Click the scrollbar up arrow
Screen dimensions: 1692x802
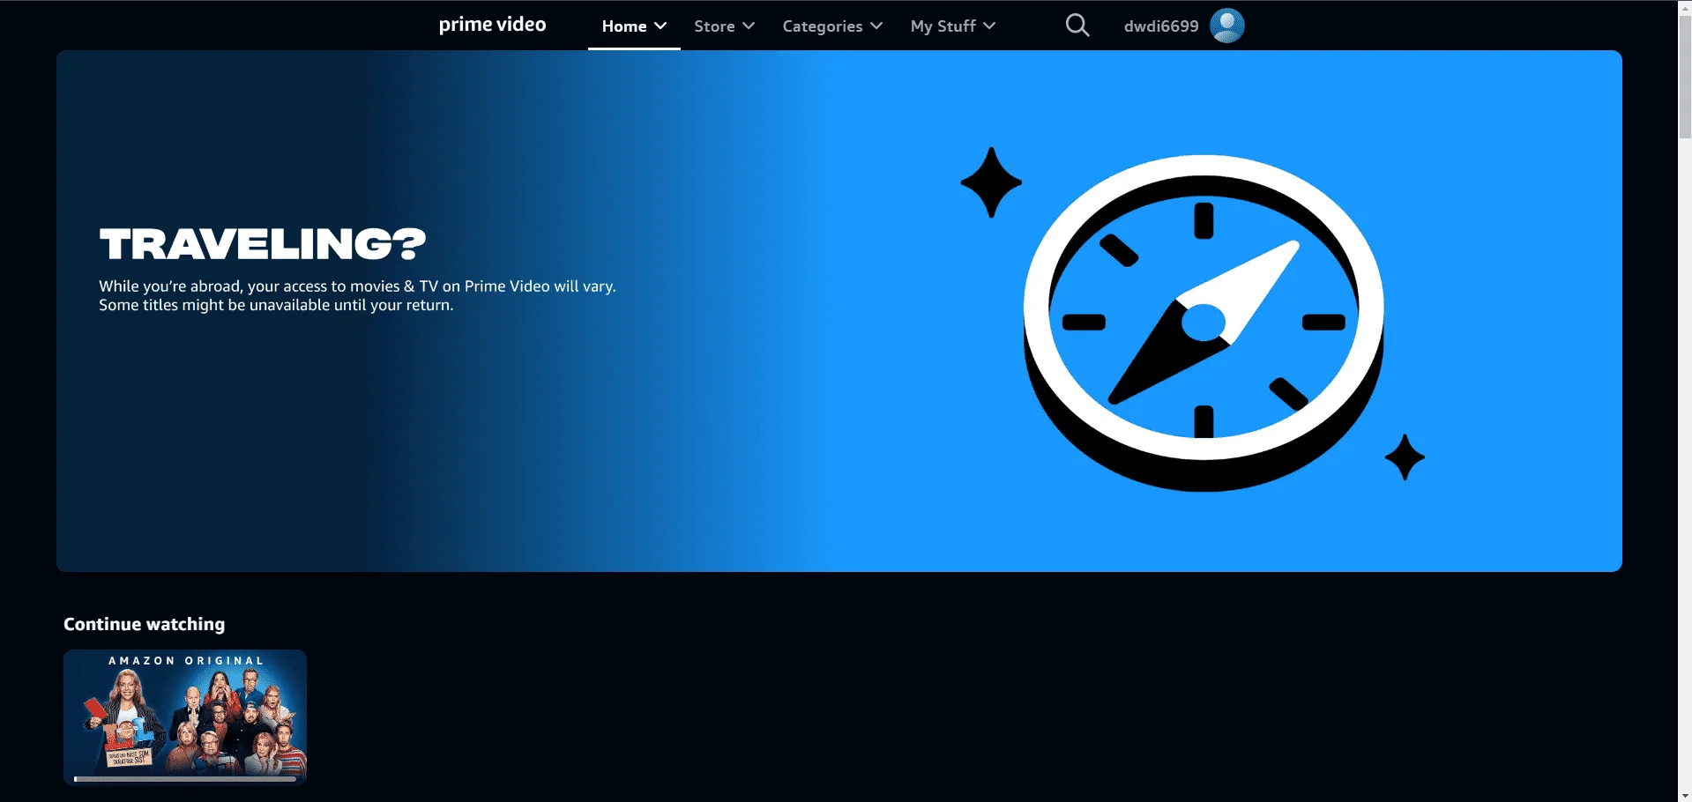[x=1685, y=7]
